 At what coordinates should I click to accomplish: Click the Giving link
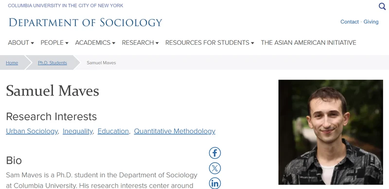pos(371,22)
